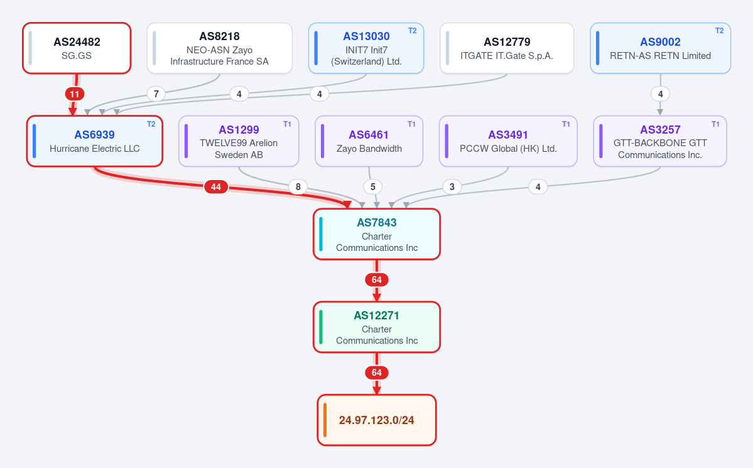
Task: Select the AS24482 SG.GS node
Action: (x=77, y=48)
